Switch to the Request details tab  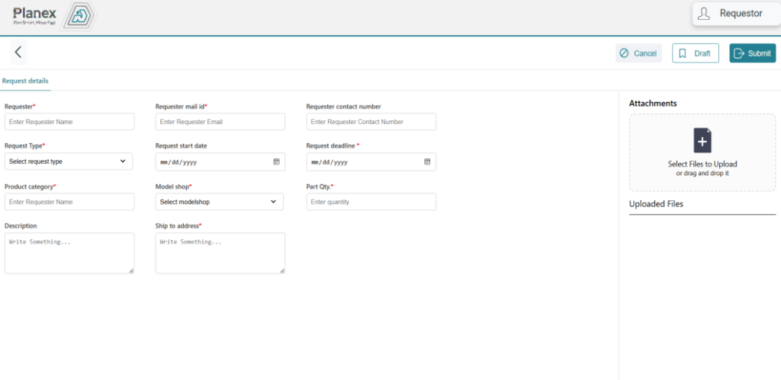click(25, 81)
